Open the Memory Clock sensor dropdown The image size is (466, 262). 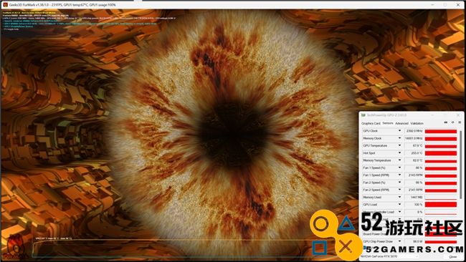point(399,138)
